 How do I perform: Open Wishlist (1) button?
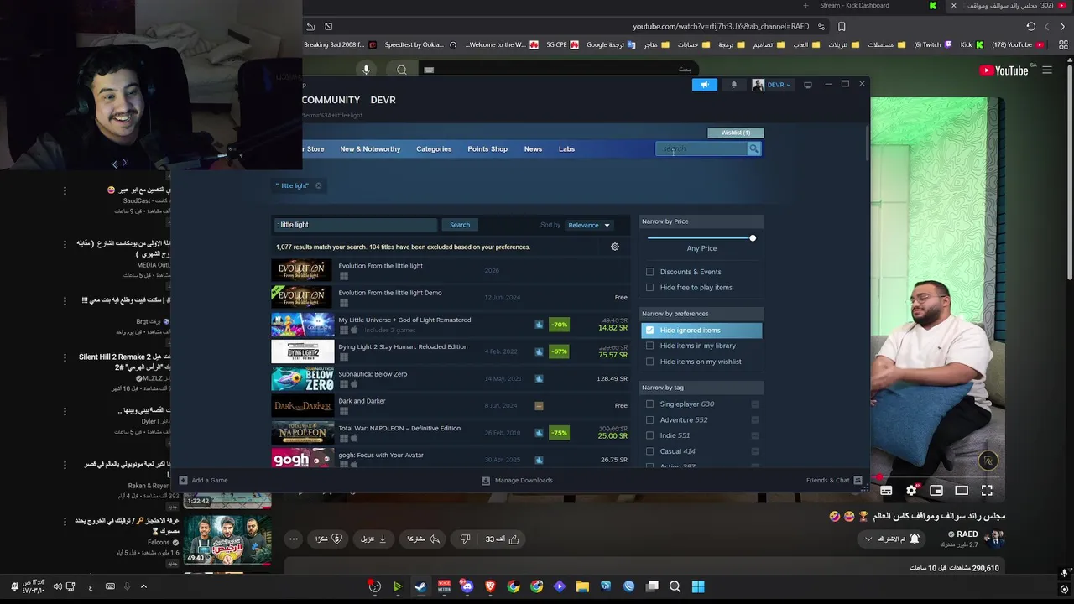coord(736,133)
